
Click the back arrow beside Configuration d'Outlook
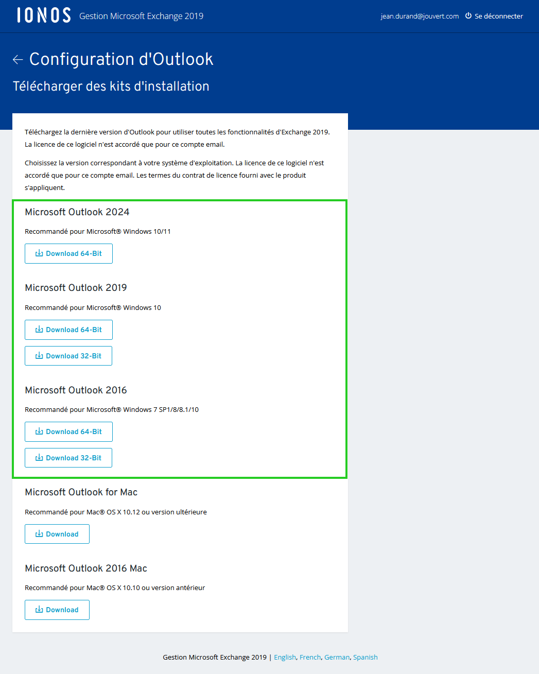click(x=18, y=60)
